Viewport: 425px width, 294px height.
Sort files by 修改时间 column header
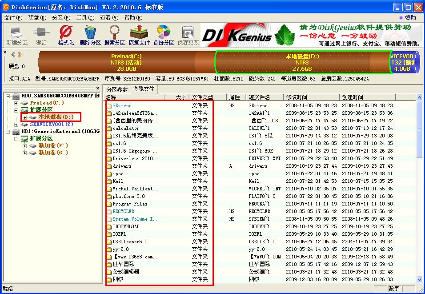click(311, 97)
